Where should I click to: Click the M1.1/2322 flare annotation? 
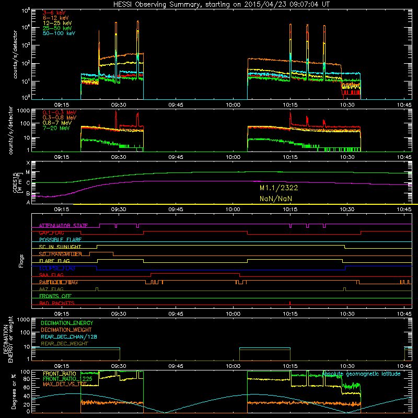click(279, 188)
